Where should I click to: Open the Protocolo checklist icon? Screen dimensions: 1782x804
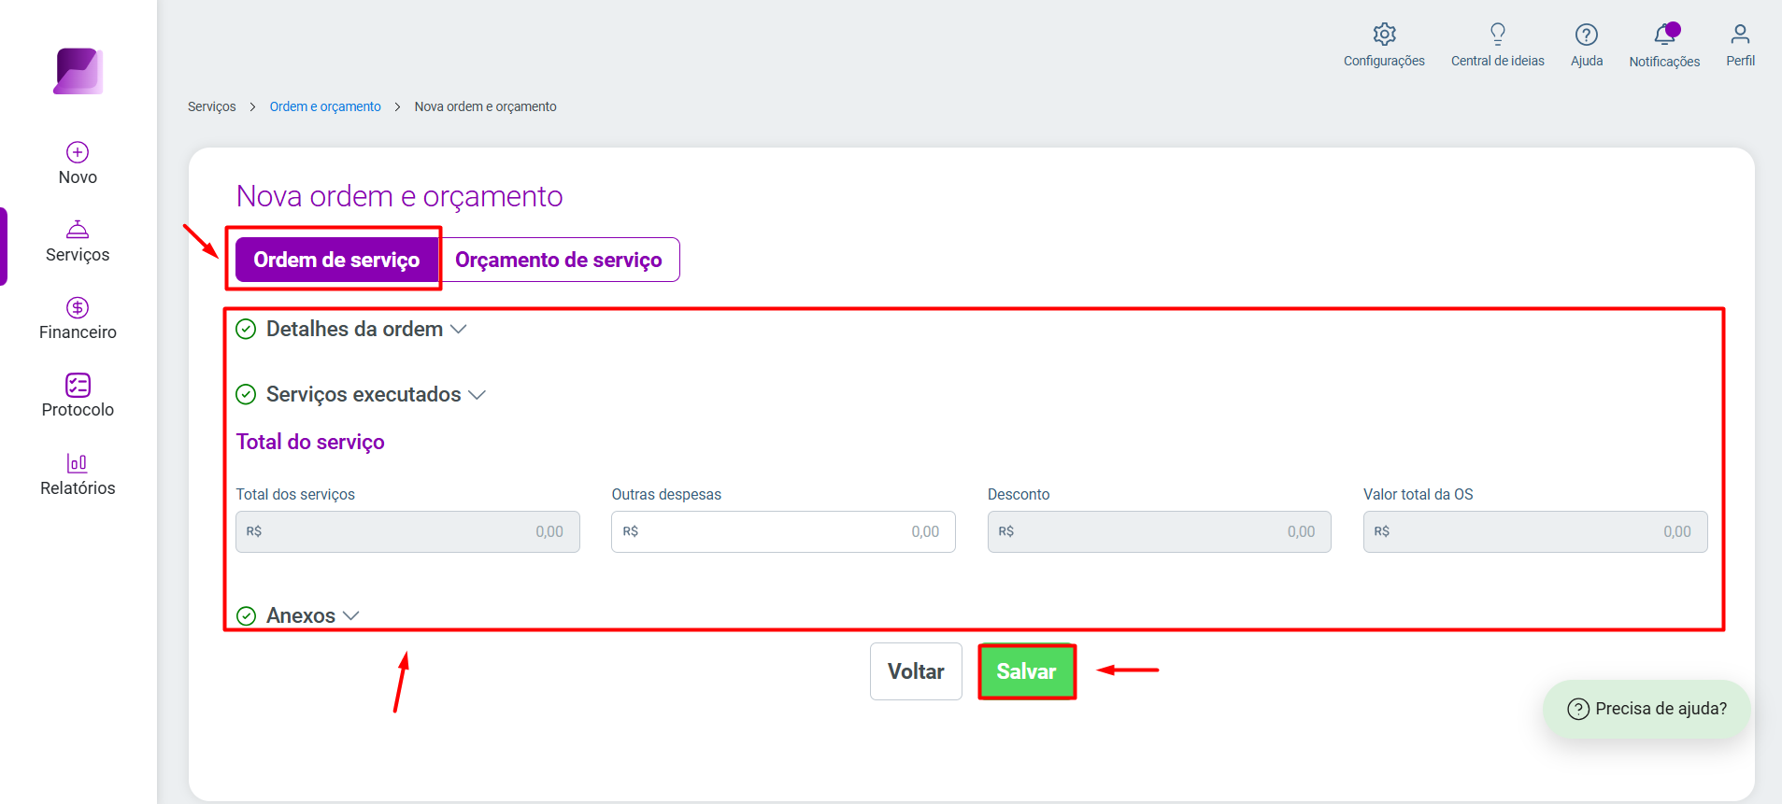[x=78, y=385]
